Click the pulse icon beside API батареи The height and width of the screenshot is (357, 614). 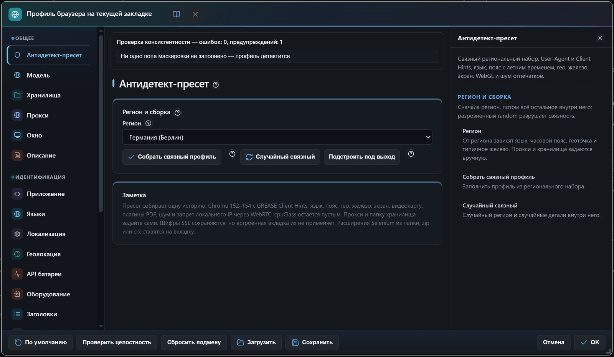17,274
